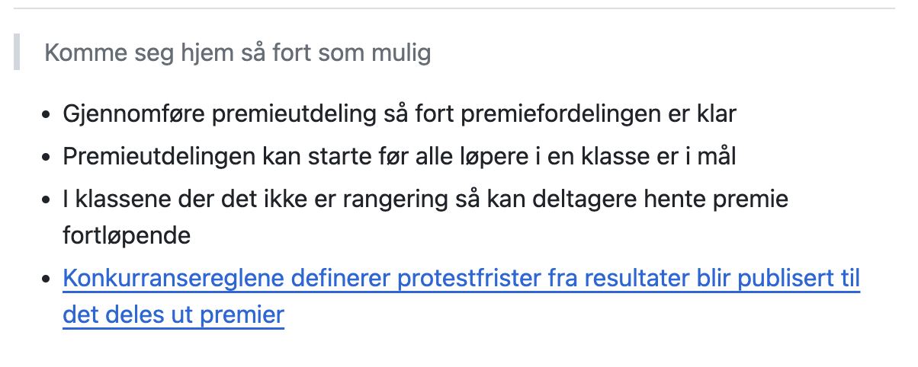Image resolution: width=918 pixels, height=367 pixels.
Task: Click link's second line "det deles ut premier"
Action: click(x=173, y=314)
